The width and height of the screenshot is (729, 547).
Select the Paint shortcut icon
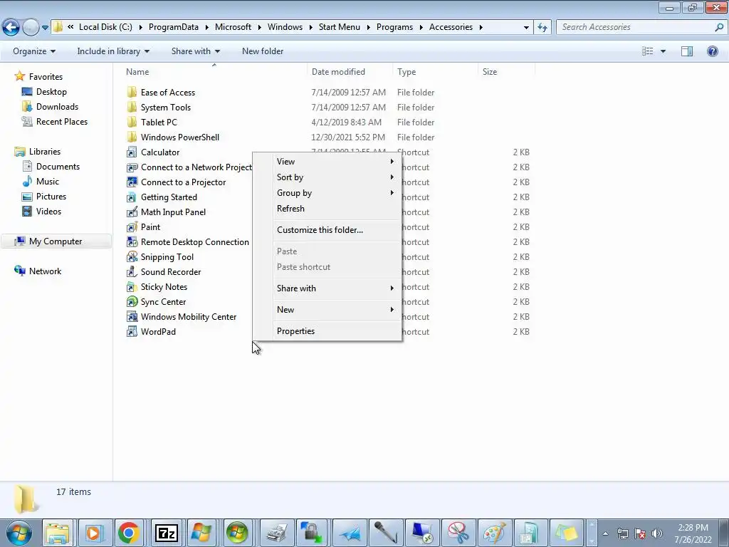coord(132,227)
